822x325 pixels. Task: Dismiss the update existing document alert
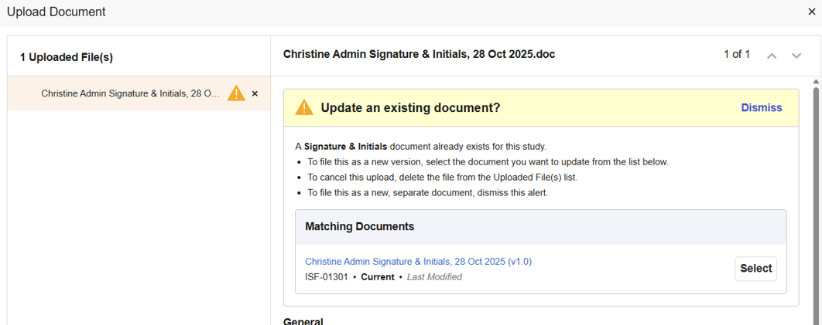click(x=761, y=108)
